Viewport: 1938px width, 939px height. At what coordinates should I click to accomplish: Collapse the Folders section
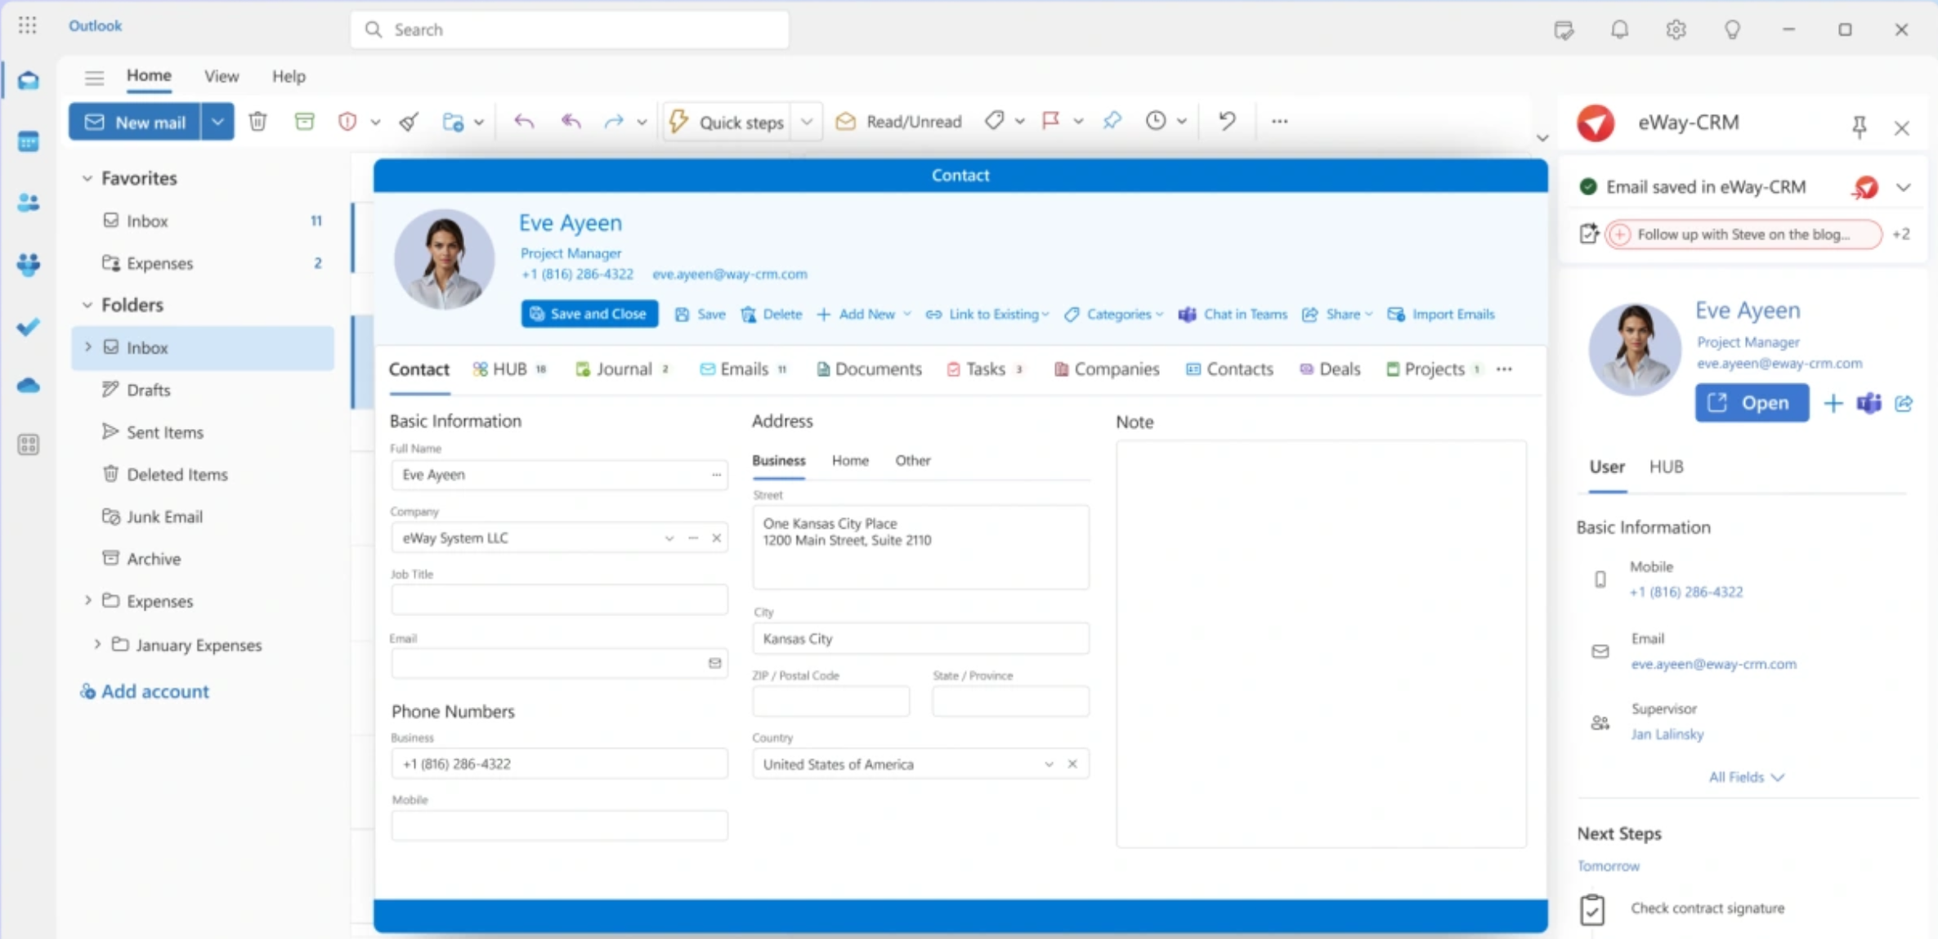click(87, 305)
